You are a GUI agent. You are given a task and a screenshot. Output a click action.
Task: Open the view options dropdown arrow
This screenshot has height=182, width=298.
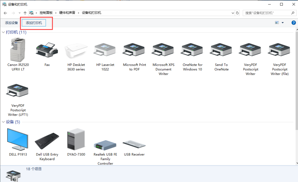point(283,23)
